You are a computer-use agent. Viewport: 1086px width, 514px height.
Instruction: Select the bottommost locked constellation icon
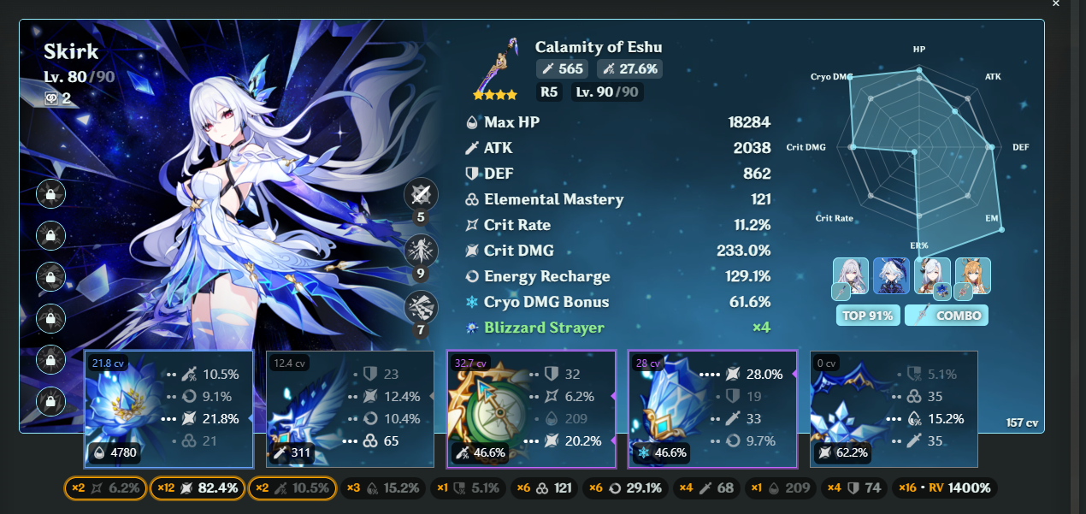[x=51, y=401]
